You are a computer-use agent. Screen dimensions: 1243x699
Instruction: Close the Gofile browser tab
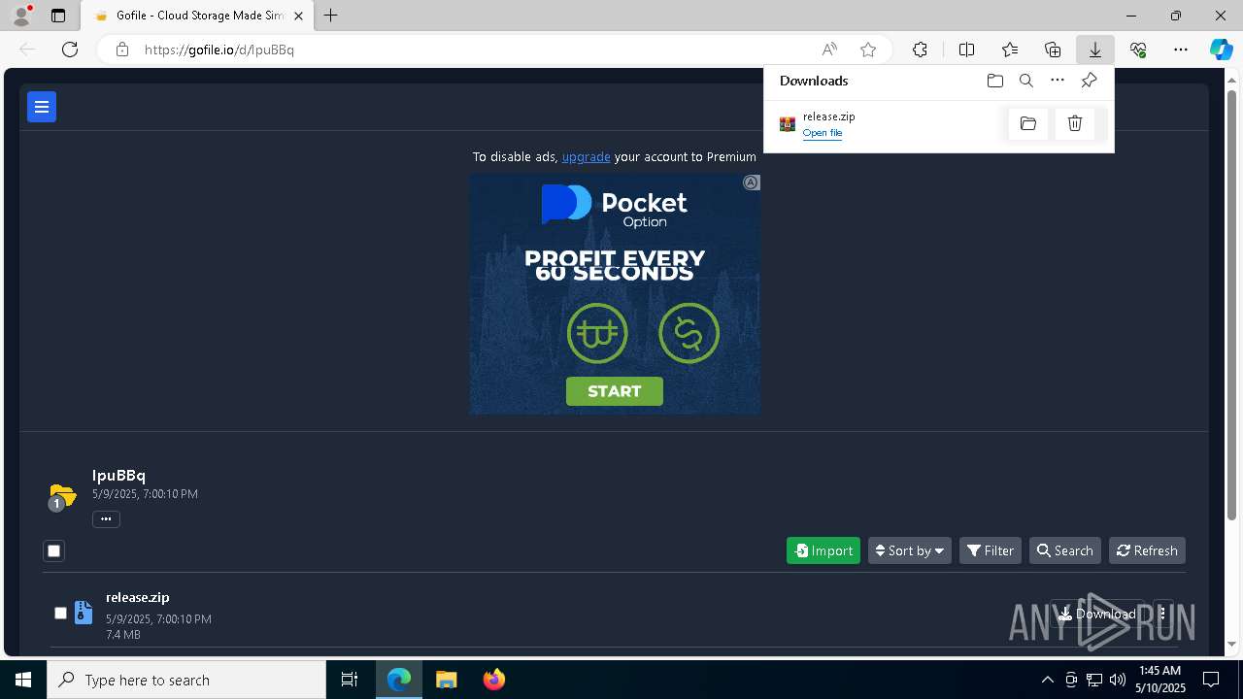pos(299,16)
